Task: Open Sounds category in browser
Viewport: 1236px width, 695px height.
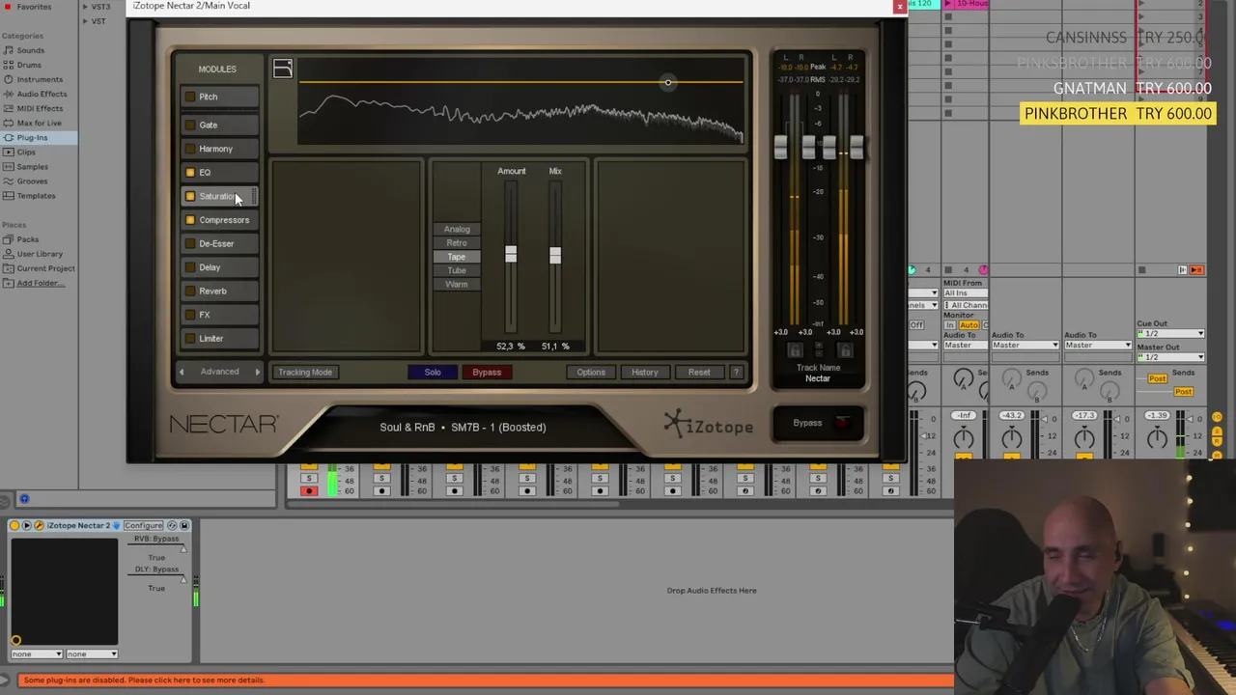Action: [30, 50]
